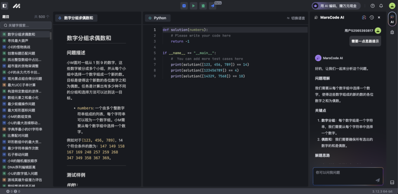Open problem 最大UCC子串计算
This screenshot has width=398, height=194.
(x=25, y=85)
